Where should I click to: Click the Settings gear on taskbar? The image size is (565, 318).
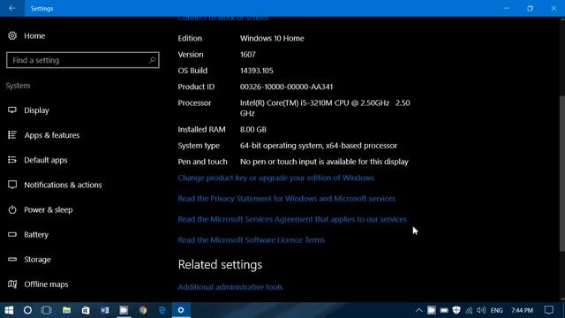point(181,310)
